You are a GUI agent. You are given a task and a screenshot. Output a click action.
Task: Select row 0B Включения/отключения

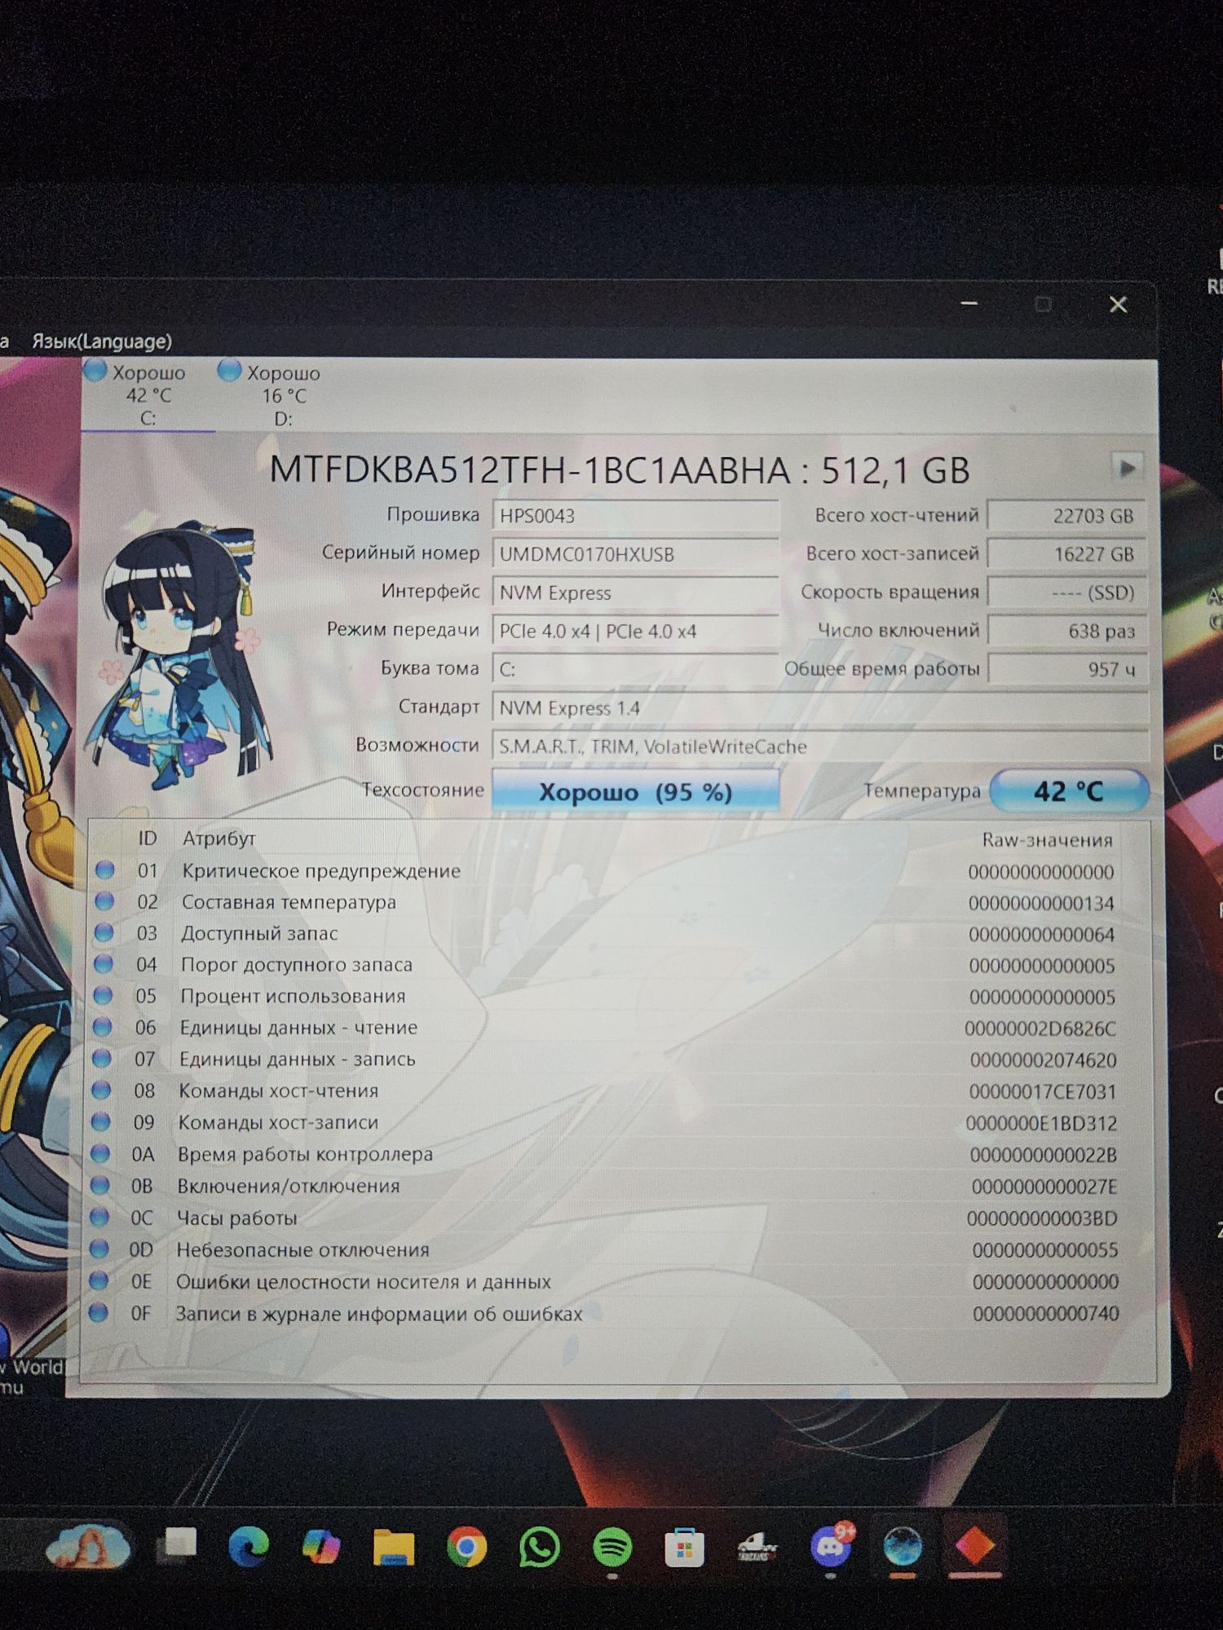pyautogui.click(x=620, y=1187)
